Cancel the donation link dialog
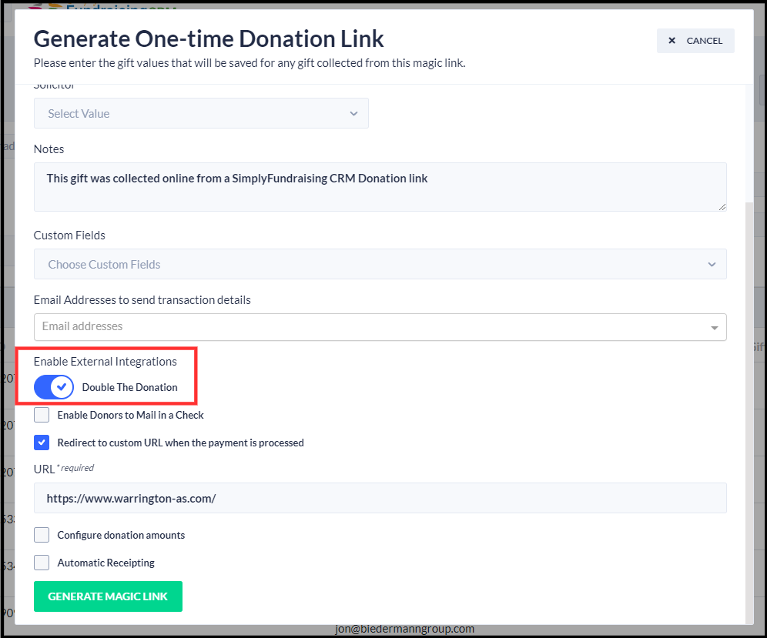Image resolution: width=767 pixels, height=638 pixels. [695, 41]
